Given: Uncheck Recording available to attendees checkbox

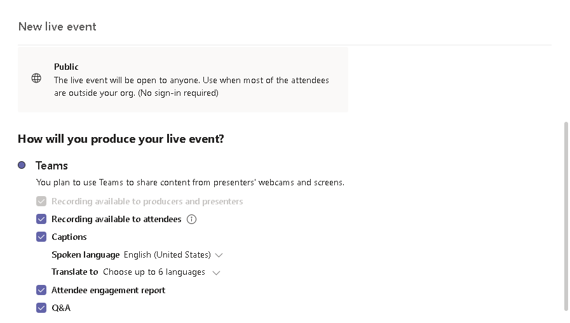Looking at the screenshot, I should click(x=41, y=220).
